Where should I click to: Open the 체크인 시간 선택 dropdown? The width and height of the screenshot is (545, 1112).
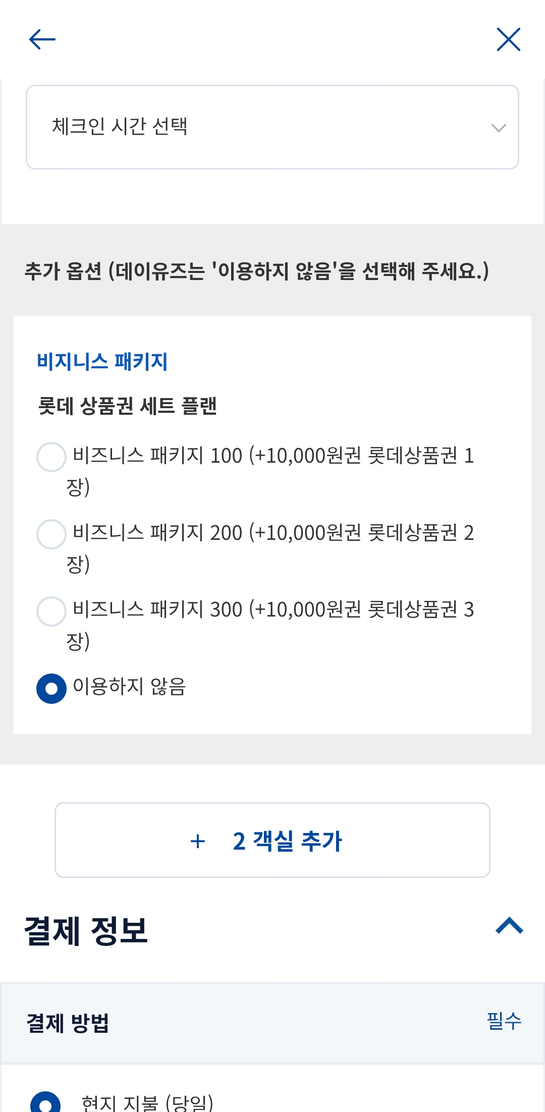[x=271, y=127]
